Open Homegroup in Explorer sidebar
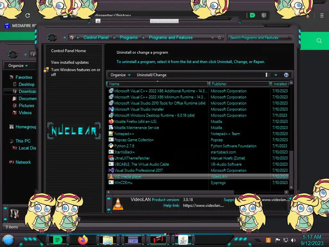 (26, 127)
